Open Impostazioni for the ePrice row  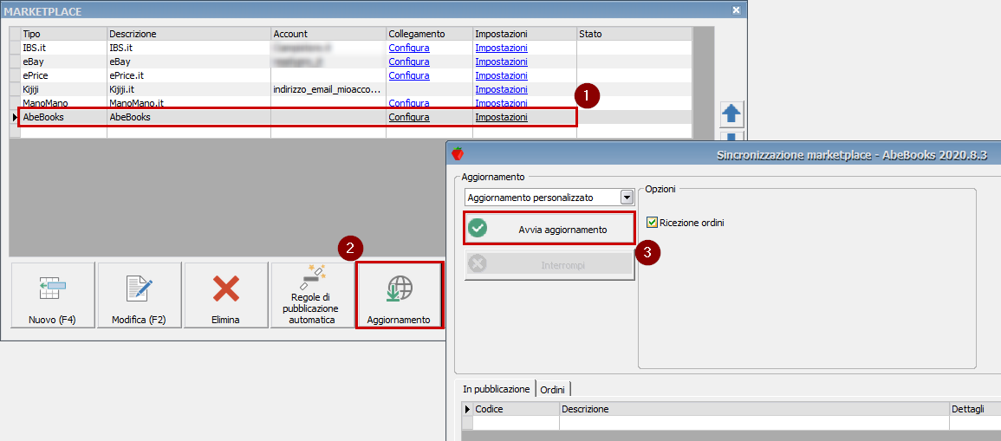point(501,75)
